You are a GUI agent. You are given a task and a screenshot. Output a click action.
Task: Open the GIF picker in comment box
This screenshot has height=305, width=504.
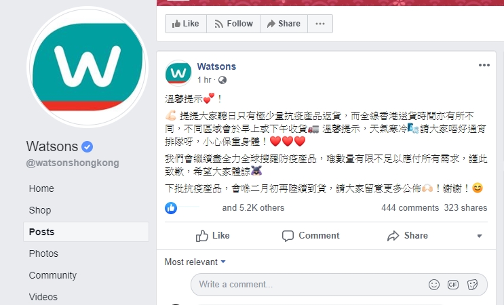pos(453,285)
